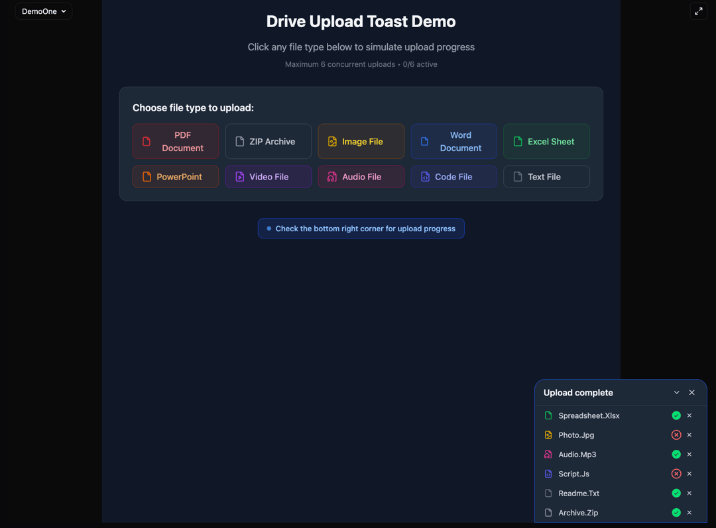Click Spreadsheet.Xlsx green success checkmark
The width and height of the screenshot is (716, 528).
pyautogui.click(x=676, y=415)
